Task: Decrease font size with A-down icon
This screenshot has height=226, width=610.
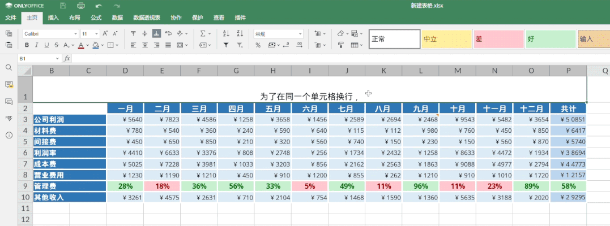Action: pyautogui.click(x=115, y=34)
